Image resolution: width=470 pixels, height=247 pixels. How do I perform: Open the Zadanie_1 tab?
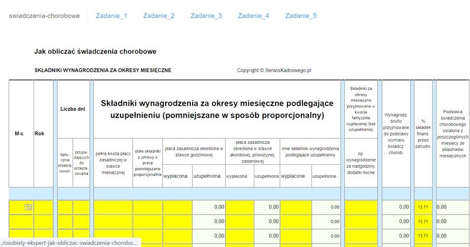click(112, 16)
